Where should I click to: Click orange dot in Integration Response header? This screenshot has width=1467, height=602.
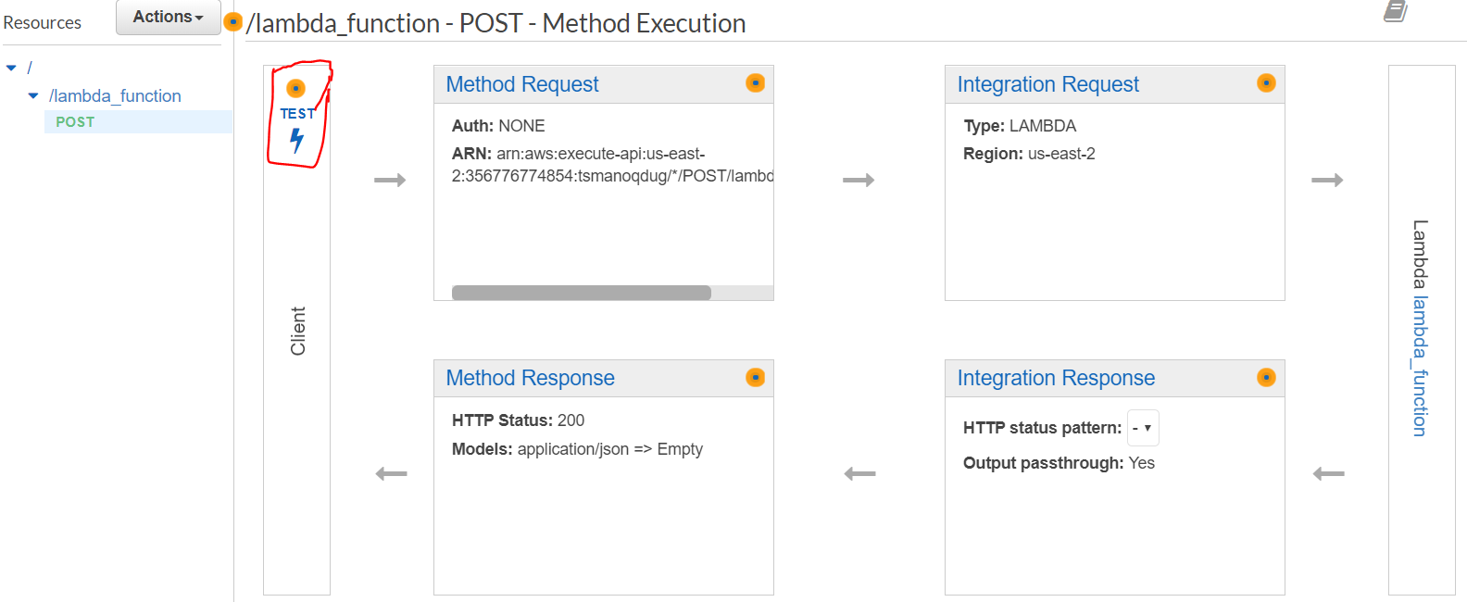tap(1266, 377)
